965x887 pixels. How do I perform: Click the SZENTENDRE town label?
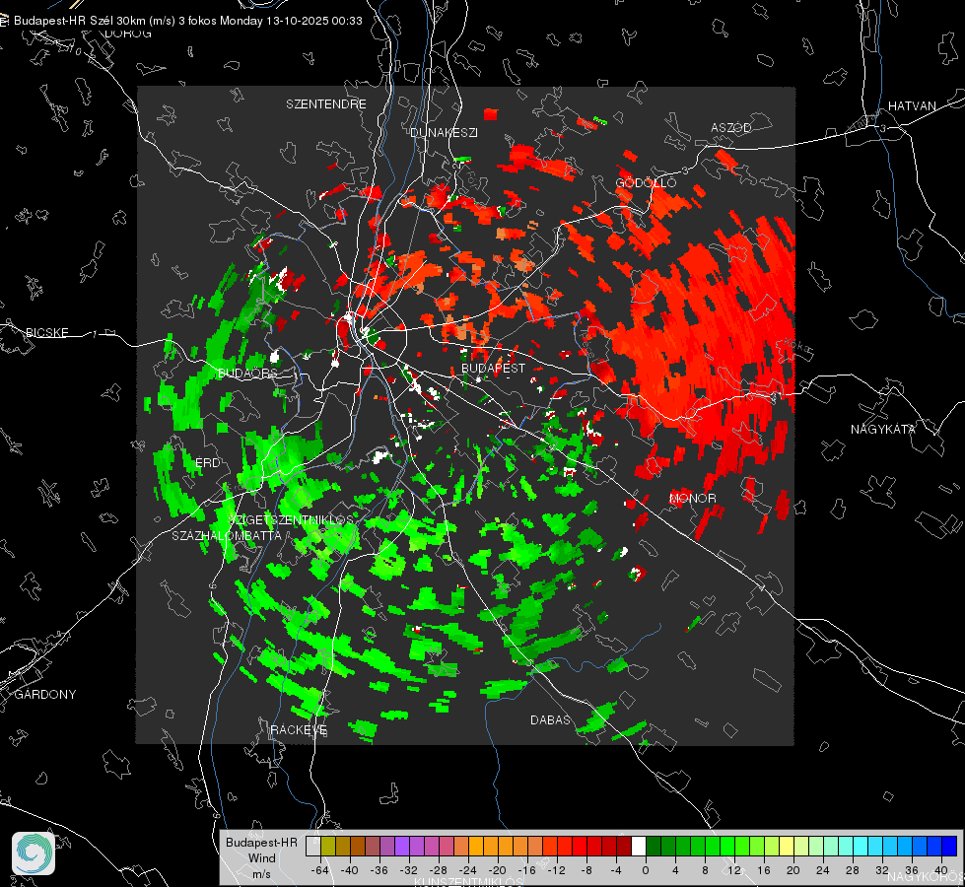pos(326,104)
